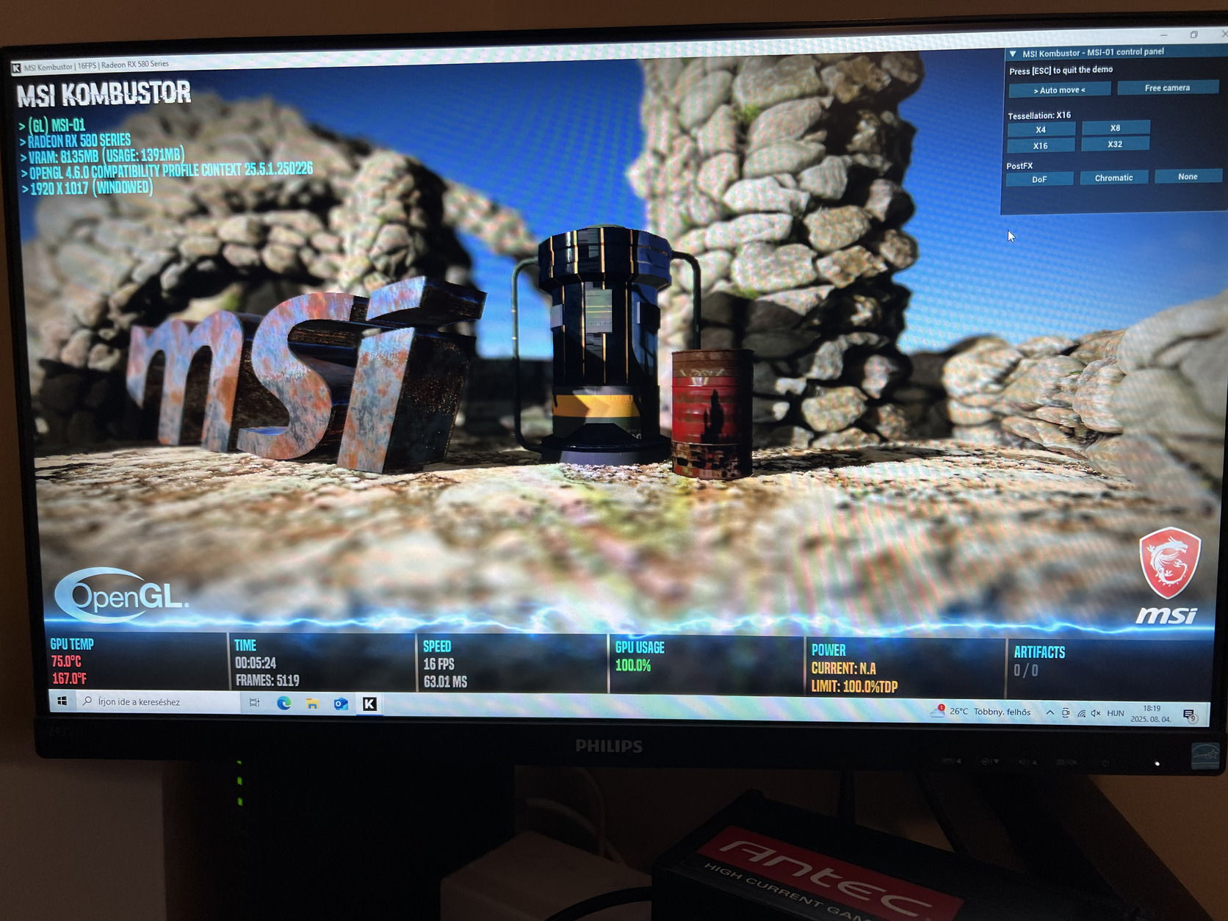
Task: Set tessellation to X16
Action: (1041, 146)
